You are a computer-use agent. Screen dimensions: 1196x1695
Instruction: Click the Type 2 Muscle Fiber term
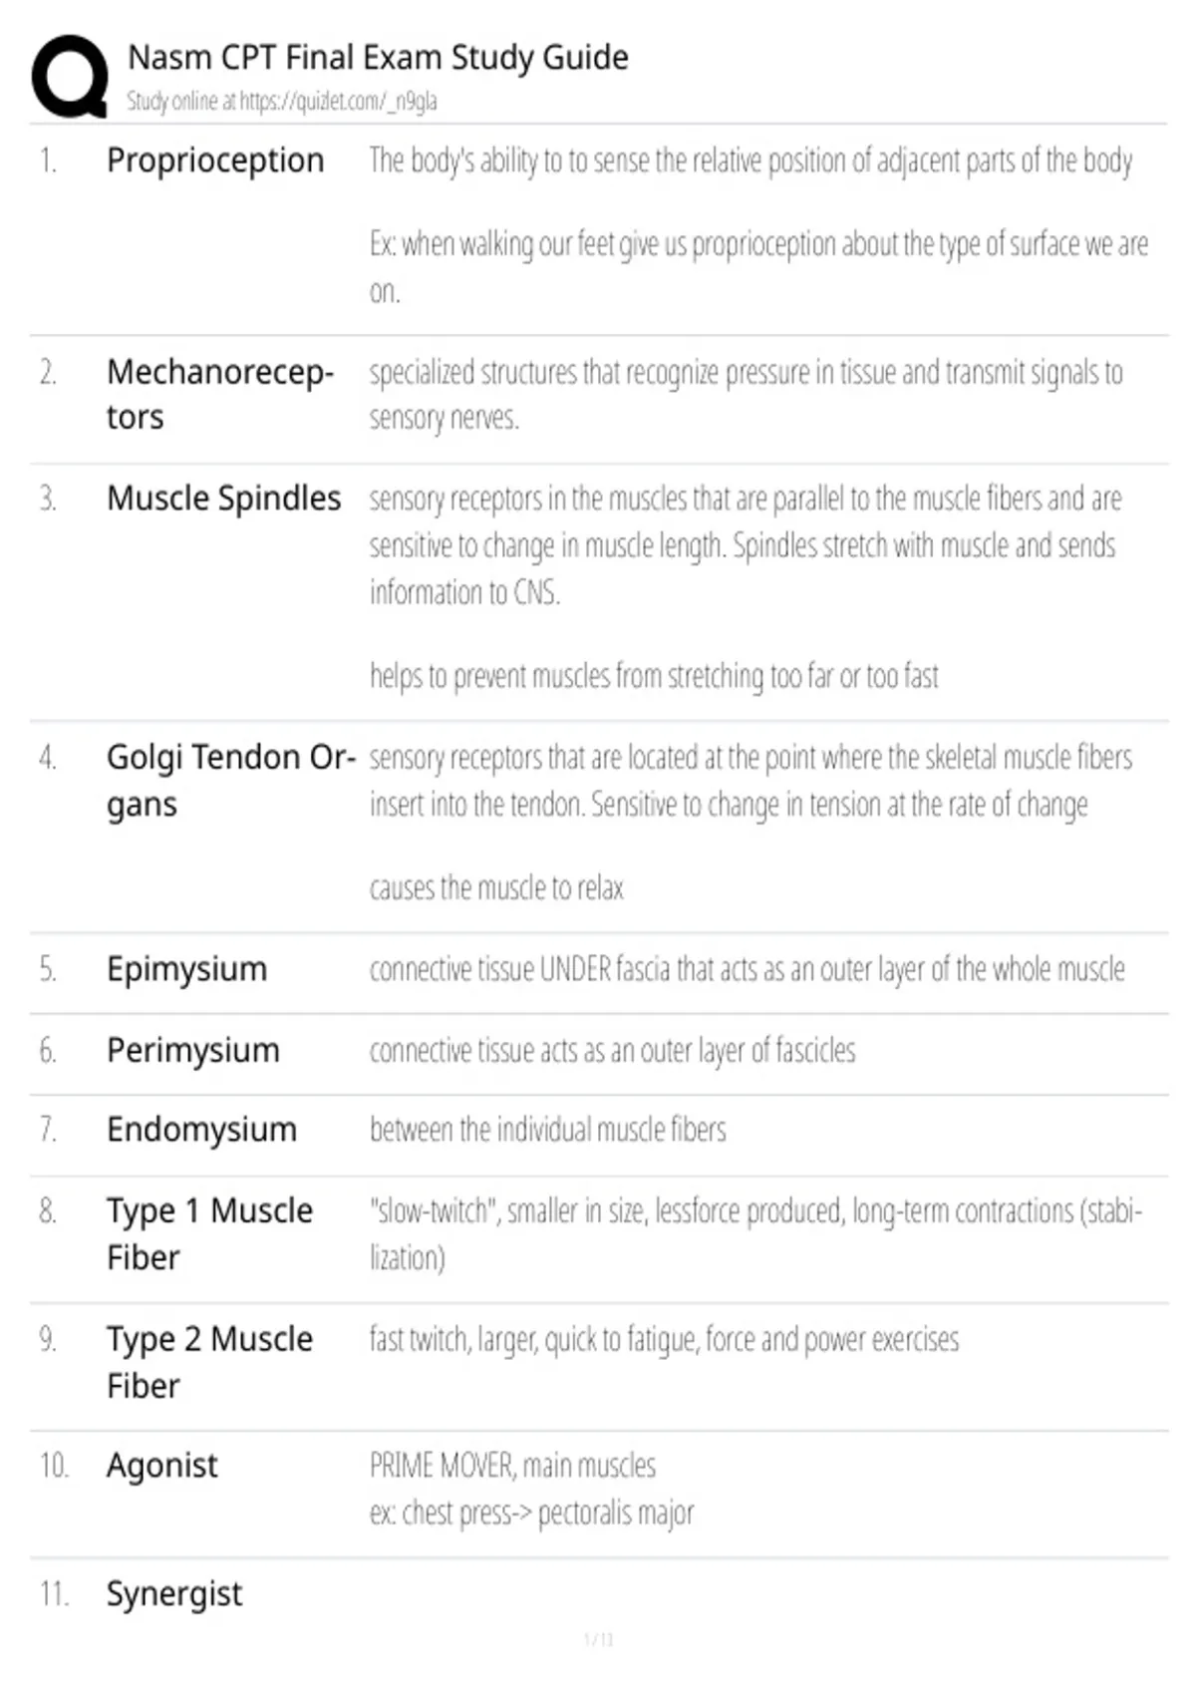pyautogui.click(x=209, y=1362)
